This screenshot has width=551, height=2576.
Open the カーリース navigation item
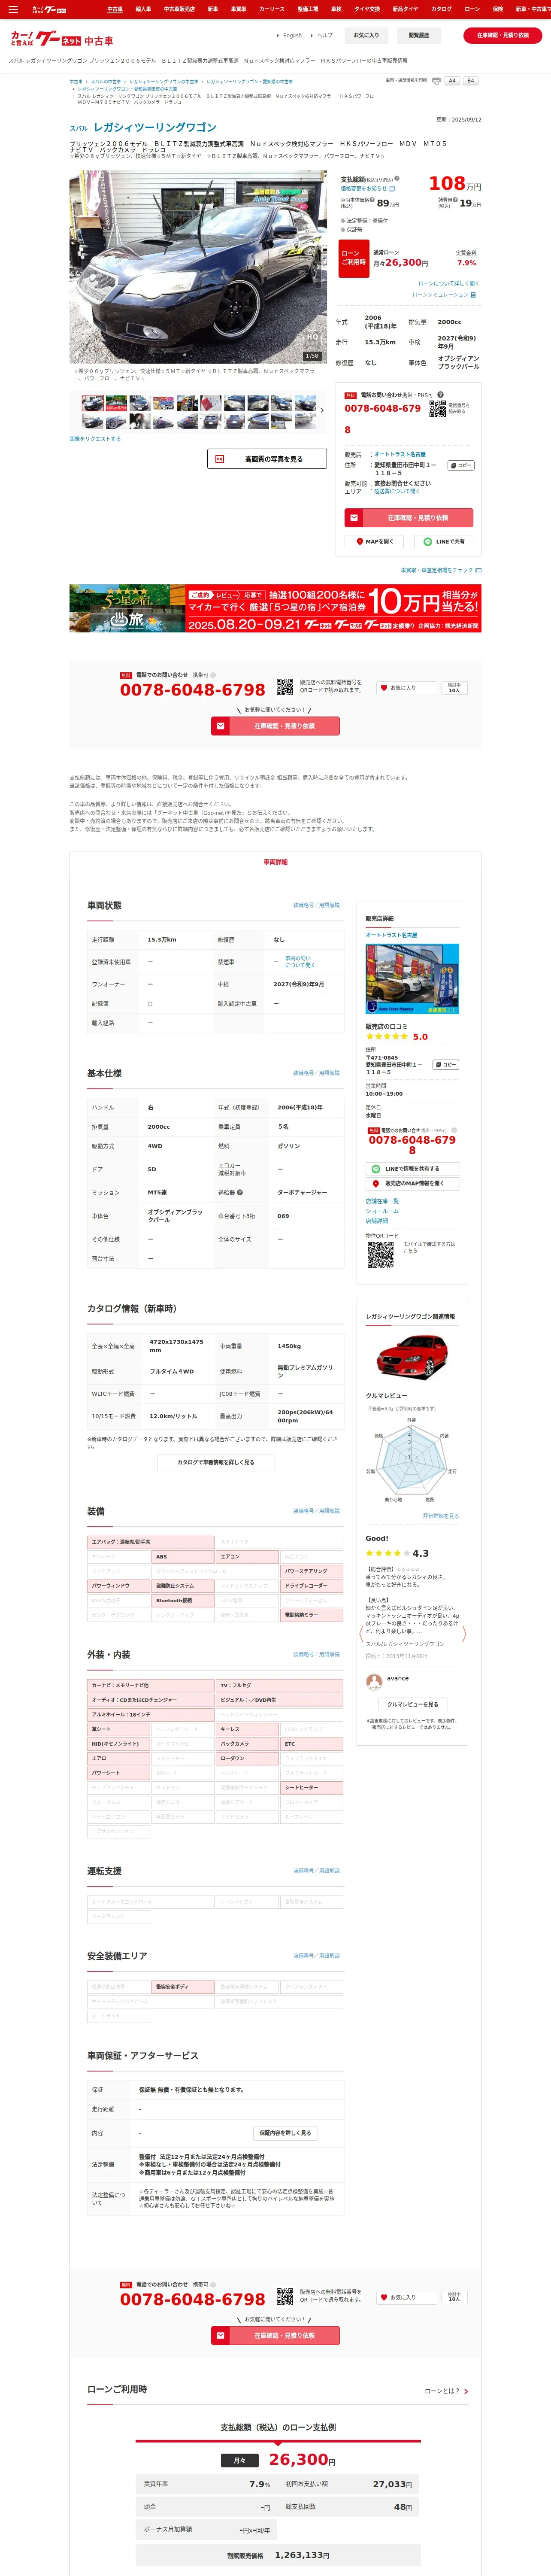(272, 9)
